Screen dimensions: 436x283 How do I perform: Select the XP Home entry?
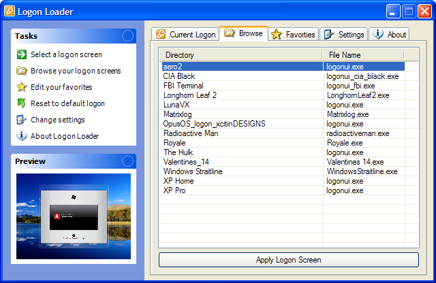click(178, 181)
